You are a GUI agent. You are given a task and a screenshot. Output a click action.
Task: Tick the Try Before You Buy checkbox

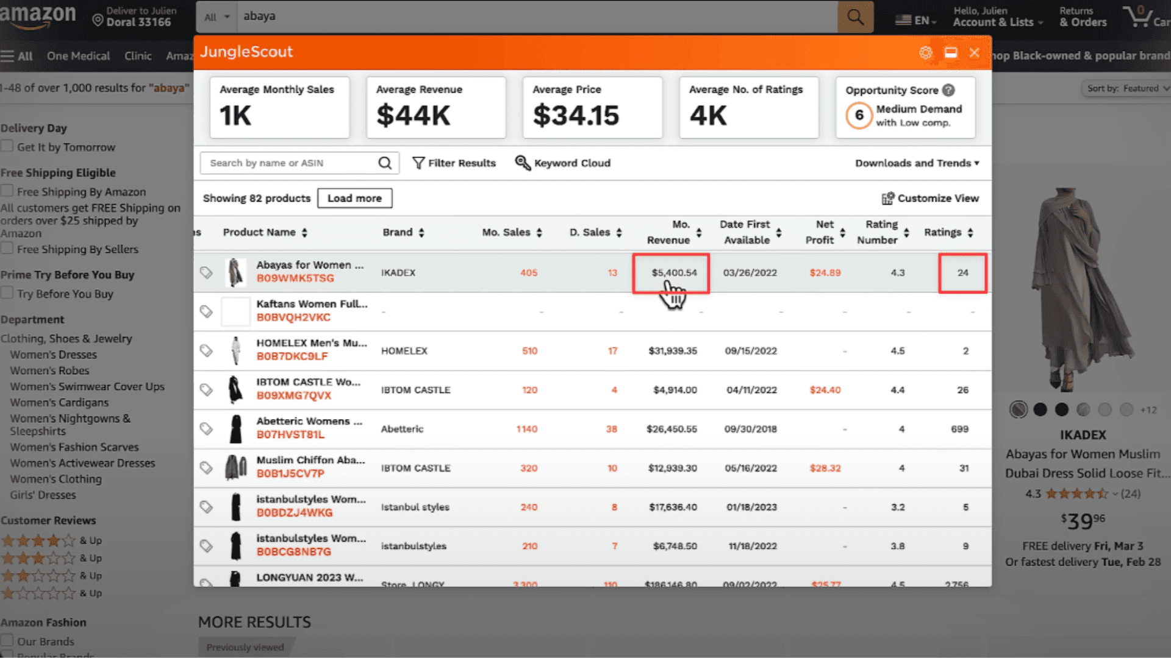click(7, 293)
